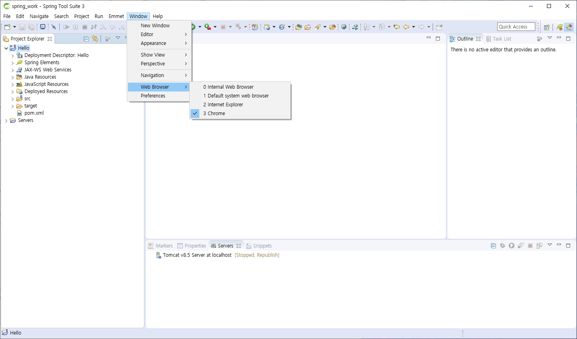Image resolution: width=577 pixels, height=339 pixels.
Task: Toggle the Java EE perspective button
Action: [569, 27]
